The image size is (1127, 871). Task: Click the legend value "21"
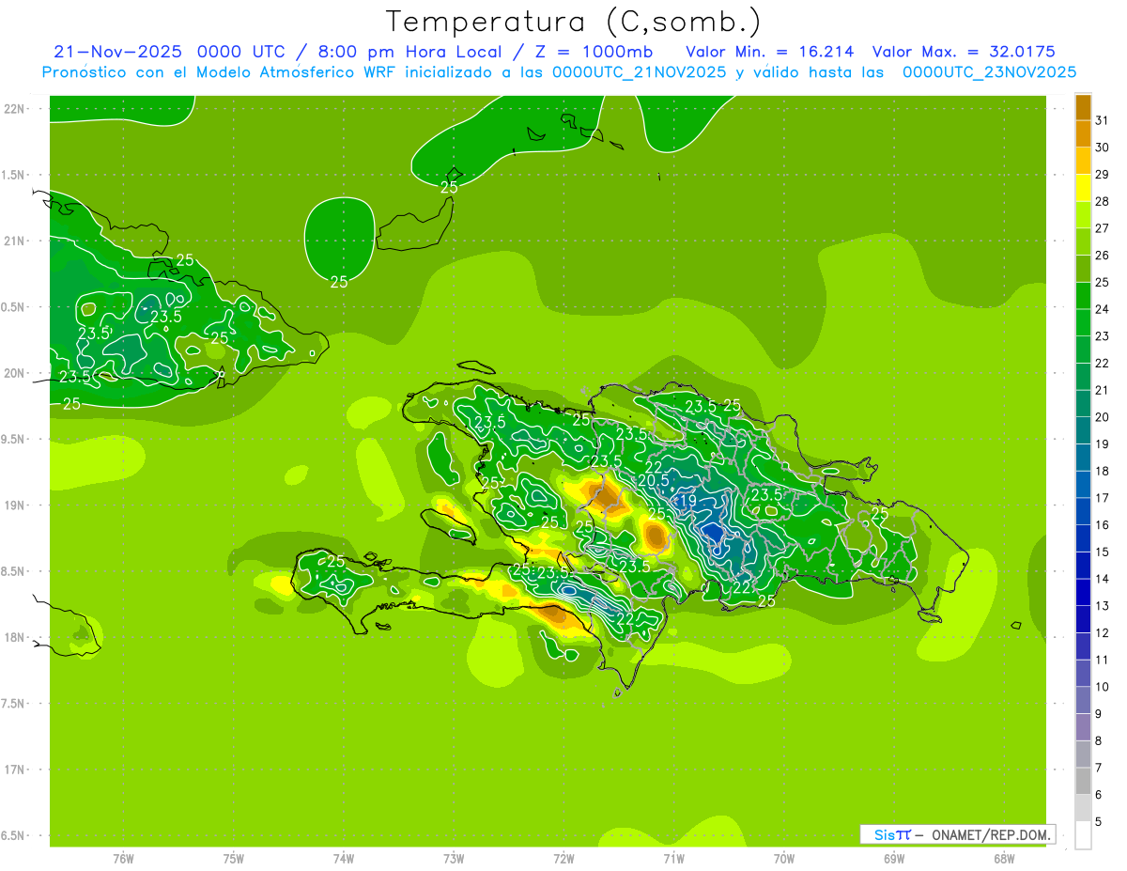point(1102,390)
